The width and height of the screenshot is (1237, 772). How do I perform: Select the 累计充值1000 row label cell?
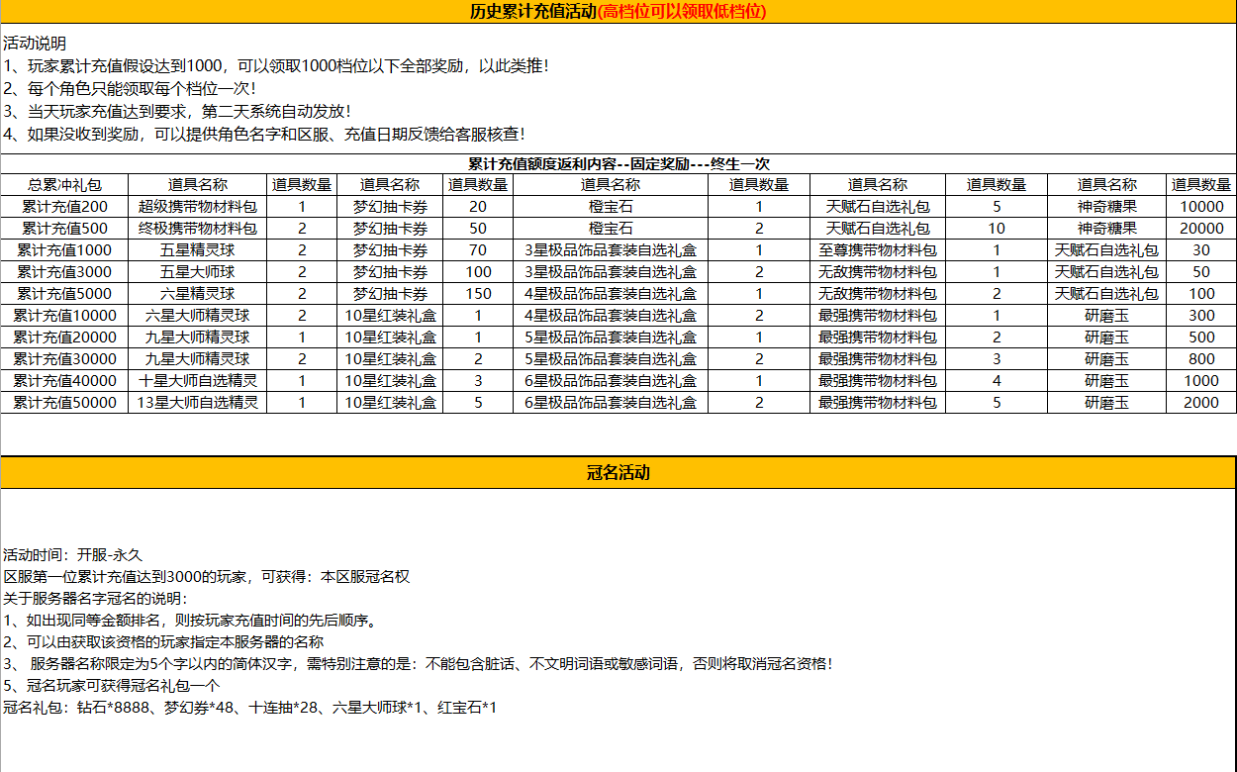tap(64, 250)
